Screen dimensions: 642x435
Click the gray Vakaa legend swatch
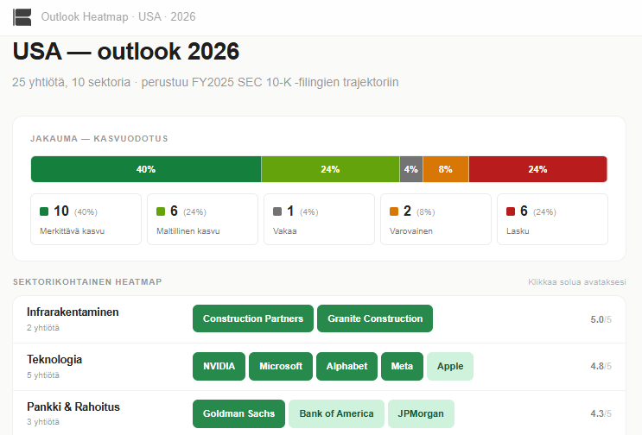pyautogui.click(x=277, y=211)
